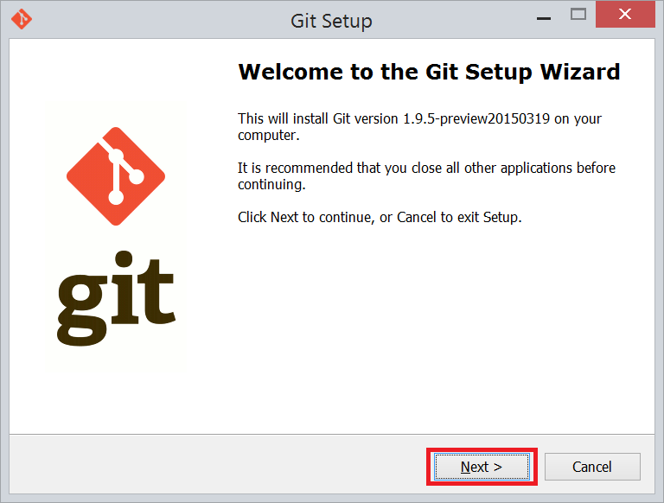Click the word 'computer.' in the description

(268, 136)
